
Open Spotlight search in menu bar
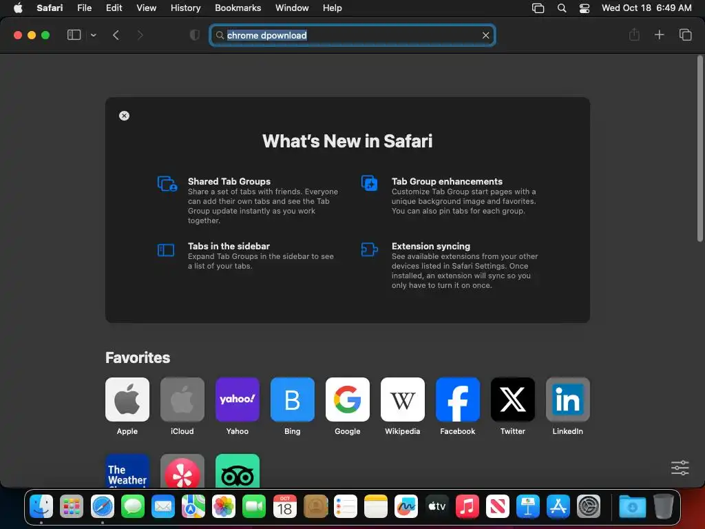pyautogui.click(x=562, y=8)
